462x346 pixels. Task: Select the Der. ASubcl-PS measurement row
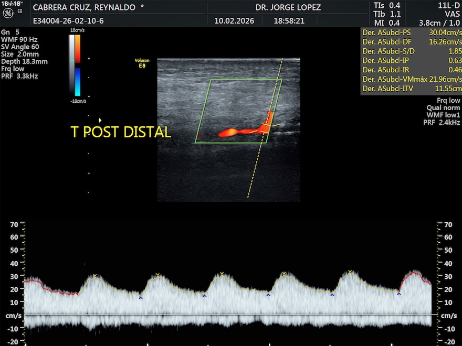tap(412, 32)
